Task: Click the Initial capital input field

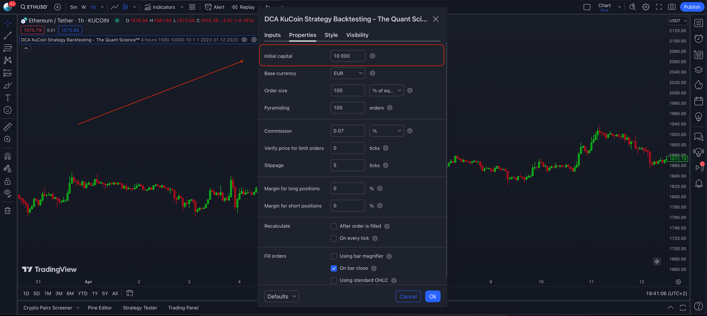Action: click(x=348, y=56)
